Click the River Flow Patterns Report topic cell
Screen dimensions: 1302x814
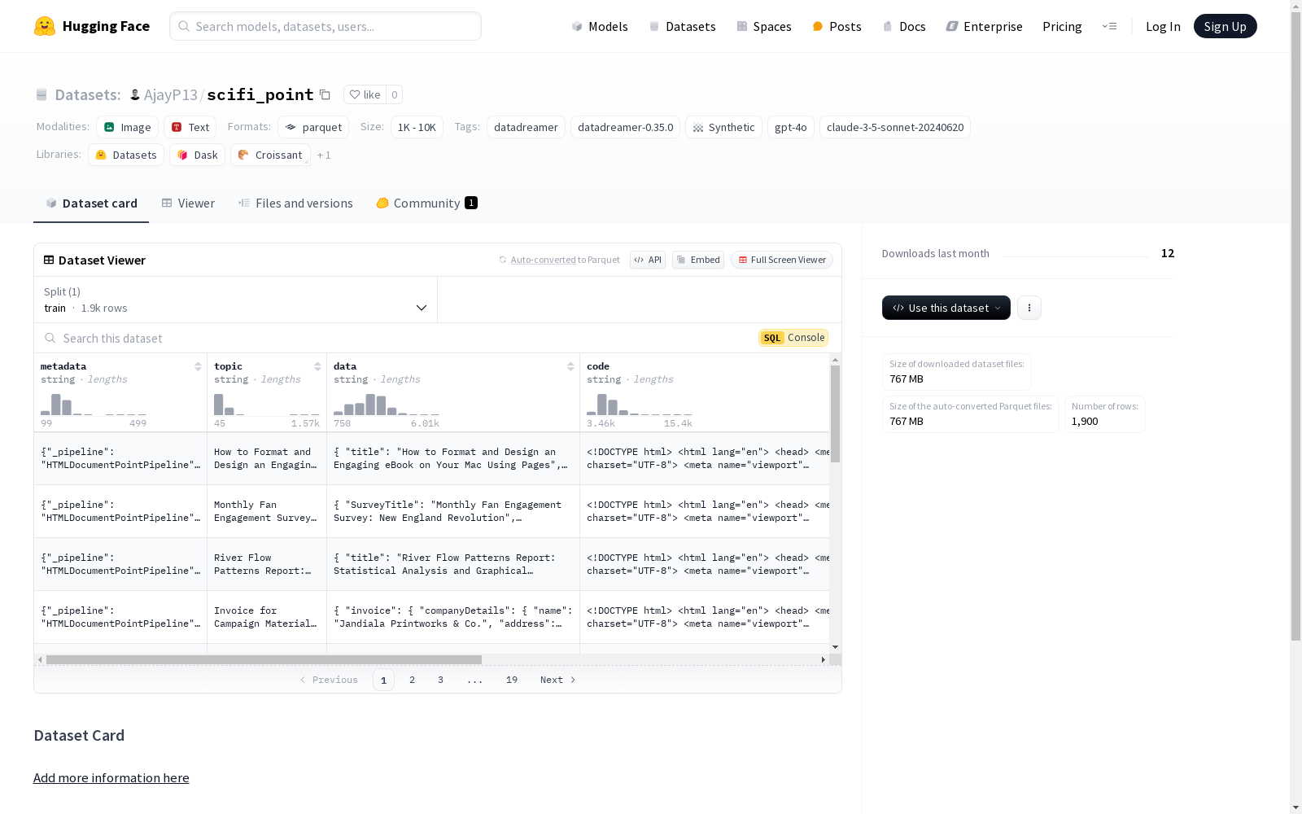[267, 564]
